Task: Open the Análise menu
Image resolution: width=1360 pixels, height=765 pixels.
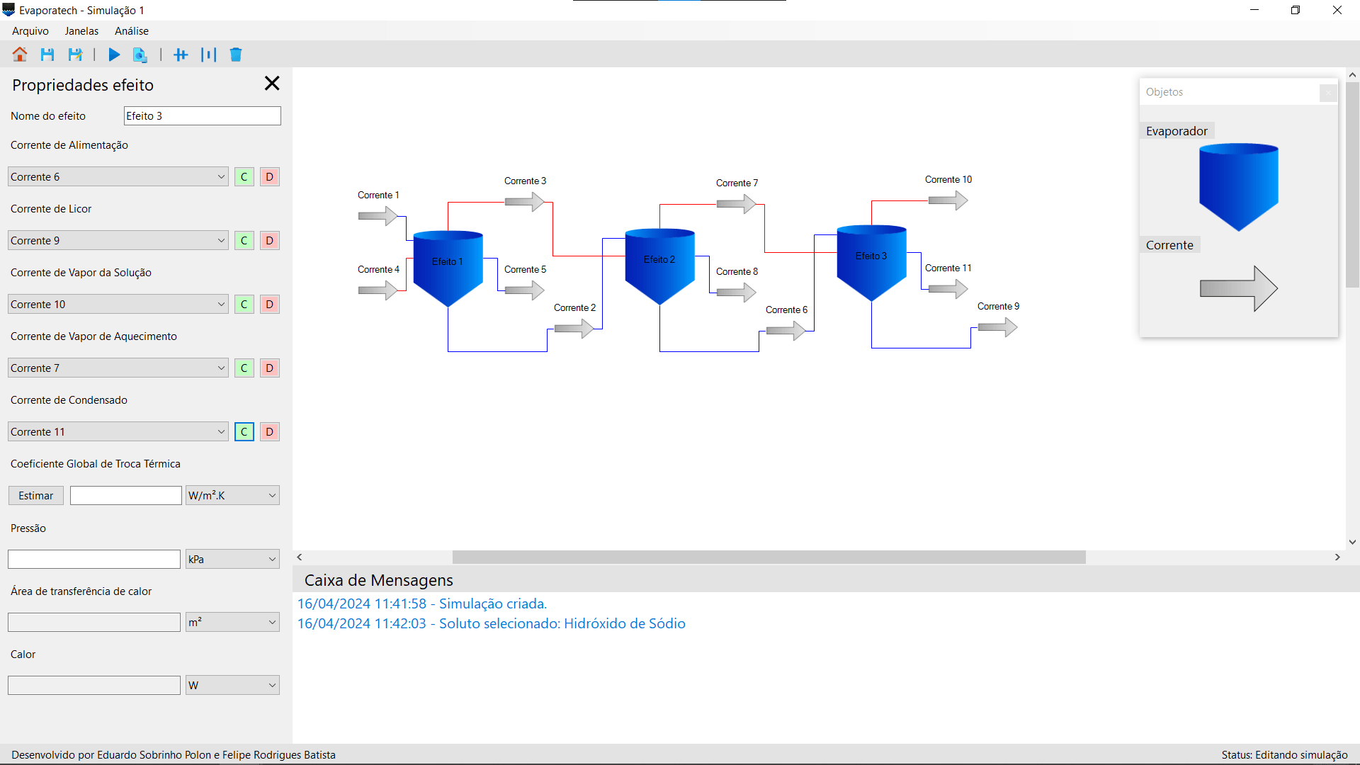Action: pos(131,30)
